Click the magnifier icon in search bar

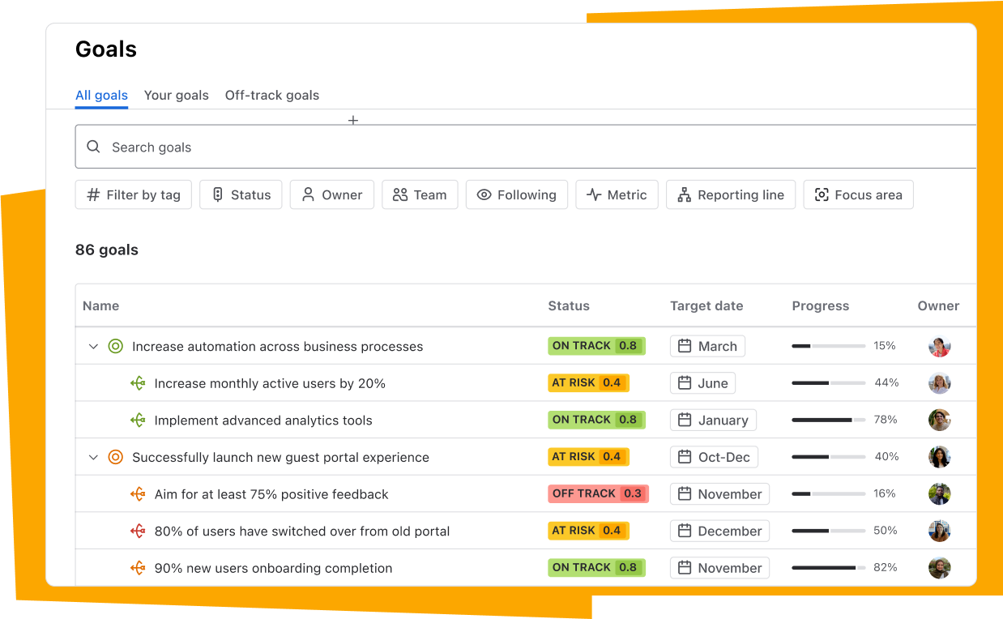(94, 147)
